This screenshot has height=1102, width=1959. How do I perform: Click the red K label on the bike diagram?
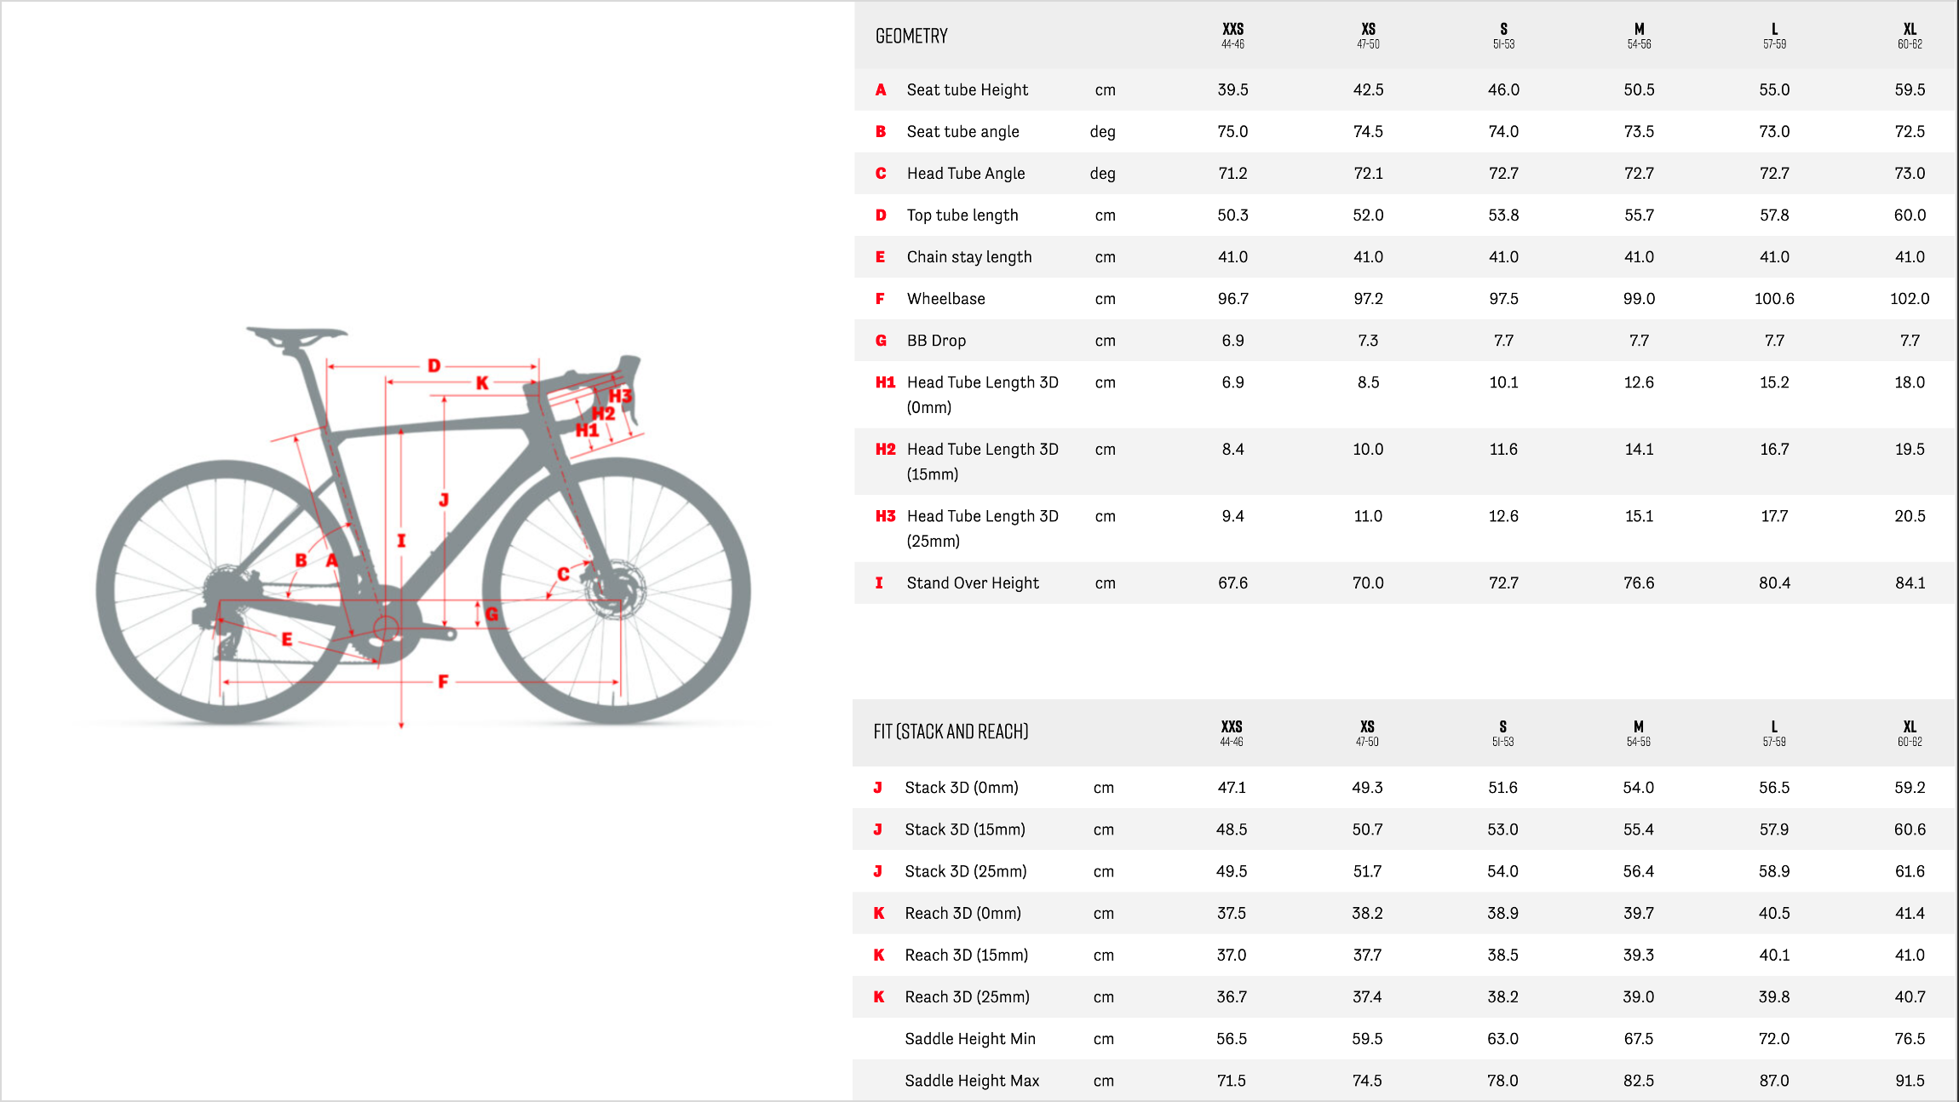482,383
